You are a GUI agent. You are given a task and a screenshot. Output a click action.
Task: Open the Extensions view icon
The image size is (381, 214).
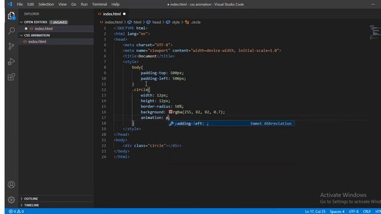pos(11,77)
